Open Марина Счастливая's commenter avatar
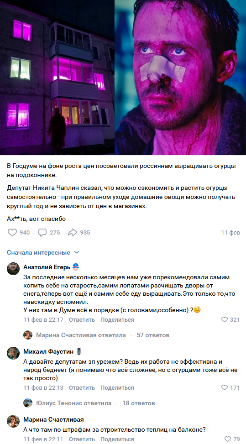 (13, 421)
